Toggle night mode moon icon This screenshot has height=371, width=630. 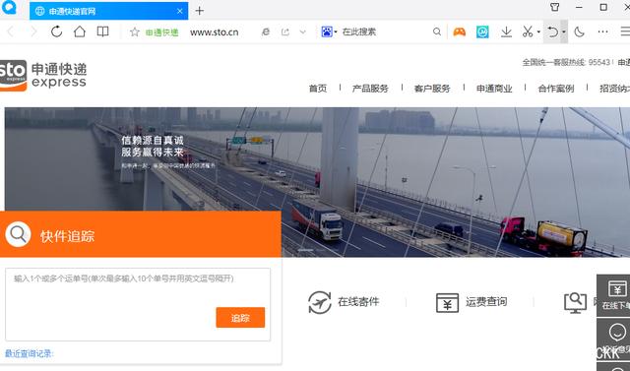[x=579, y=31]
